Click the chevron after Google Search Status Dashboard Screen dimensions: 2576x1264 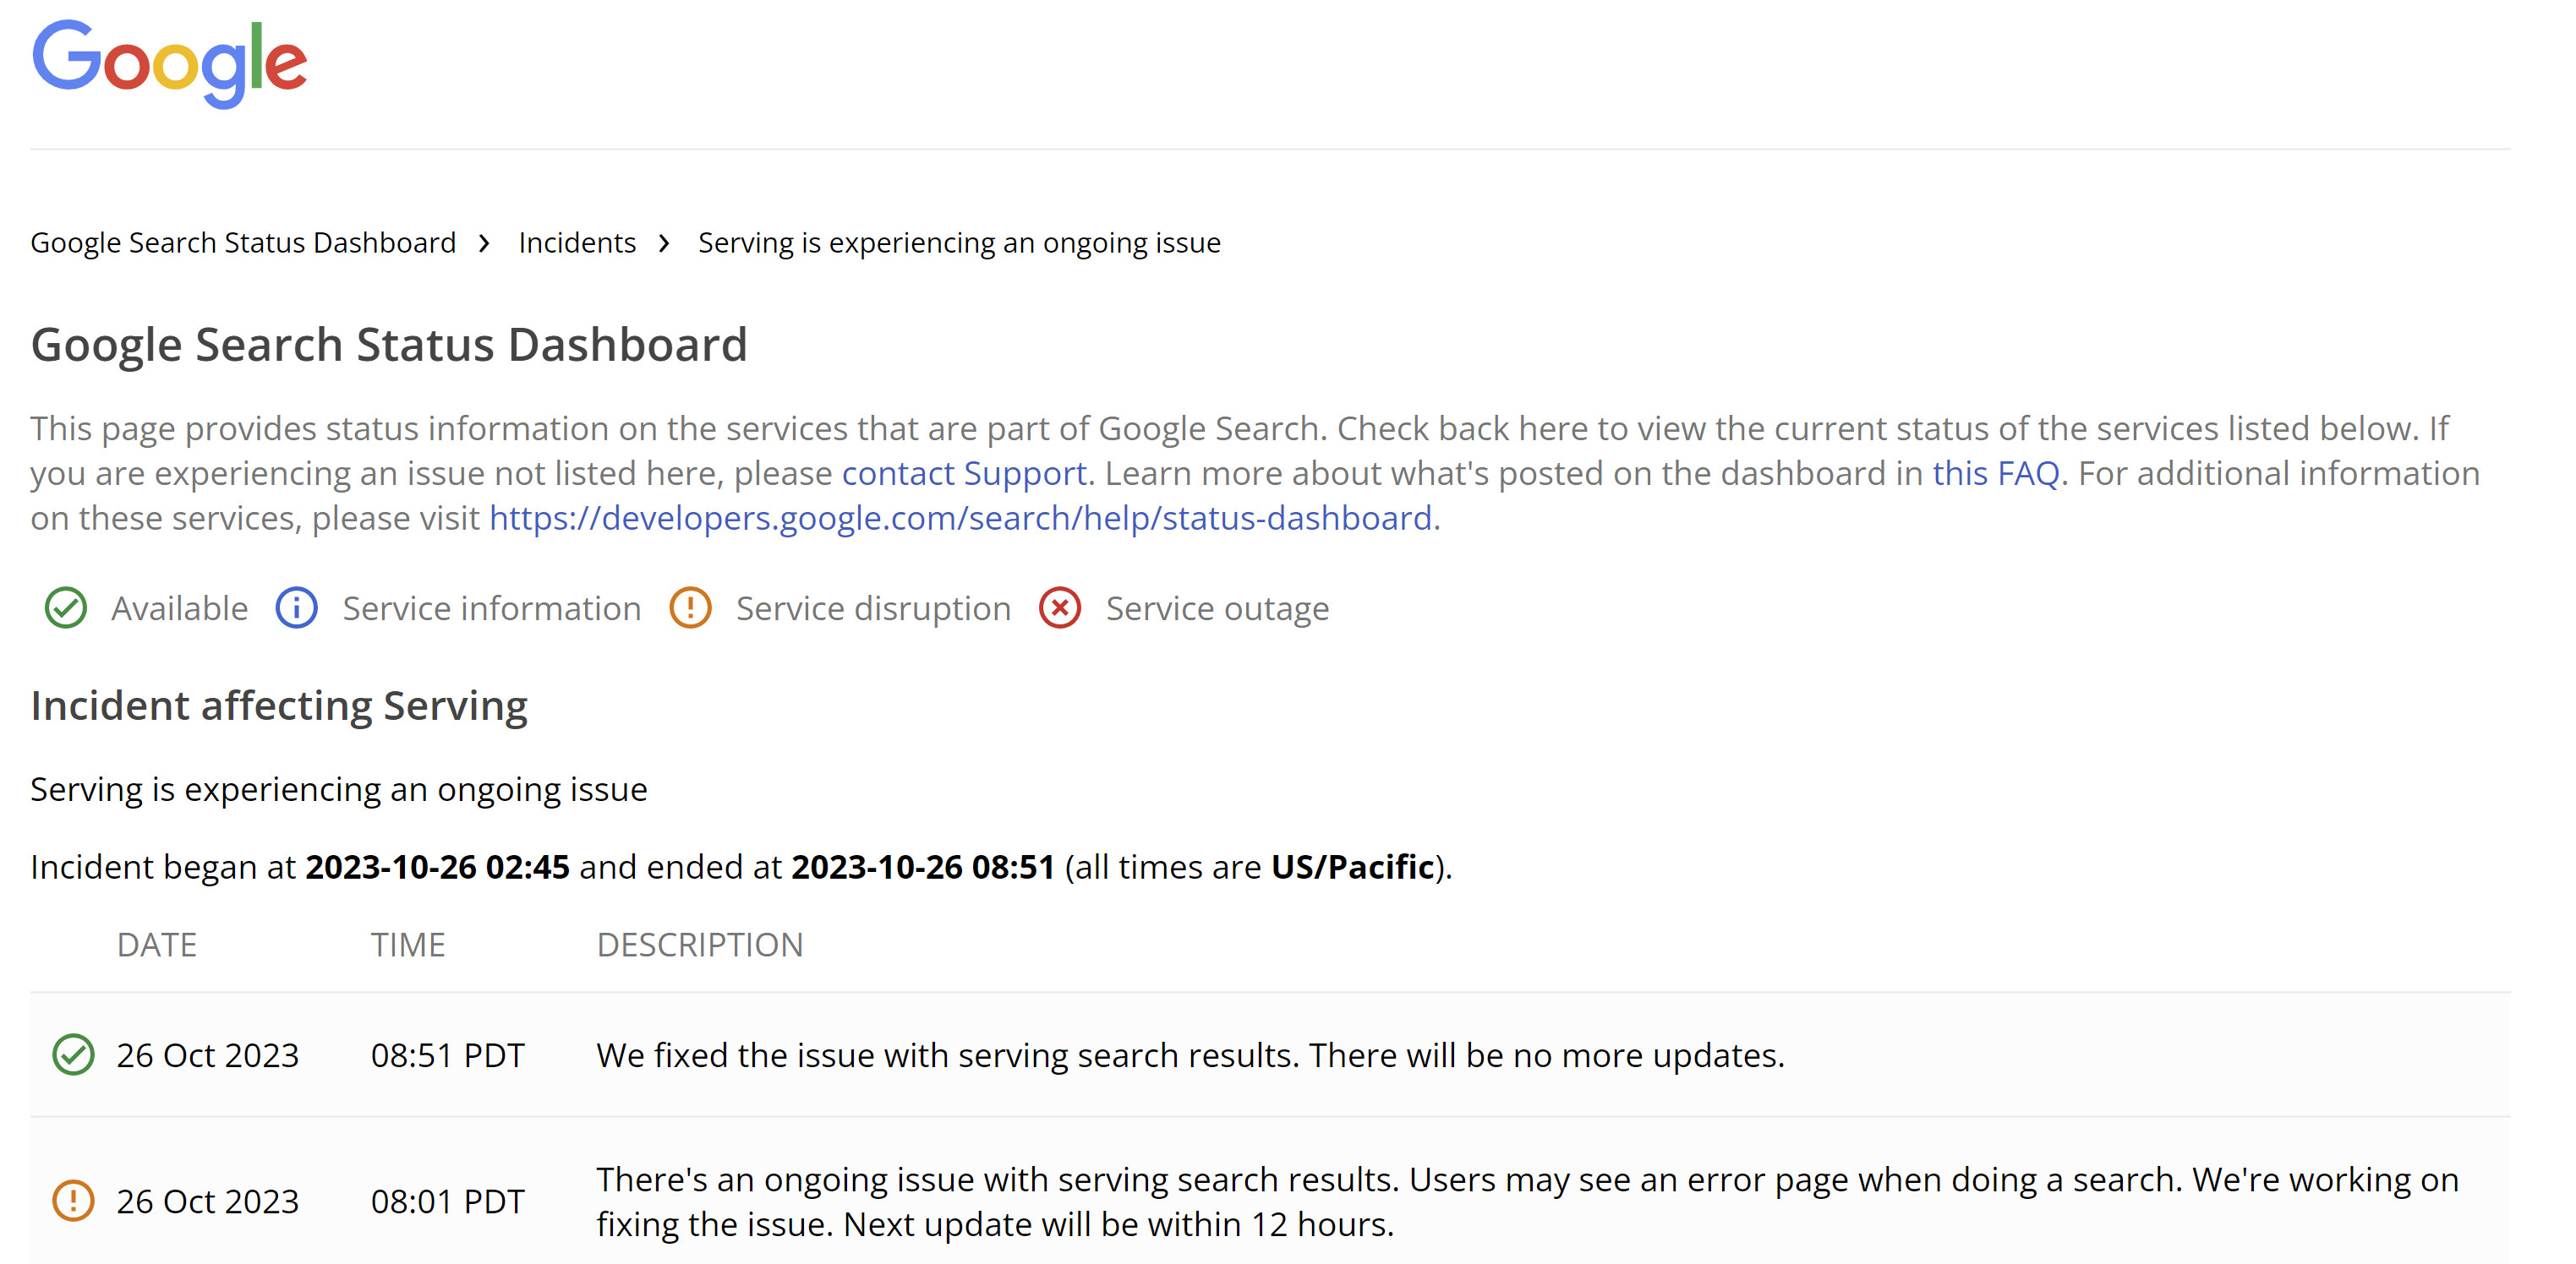[487, 242]
